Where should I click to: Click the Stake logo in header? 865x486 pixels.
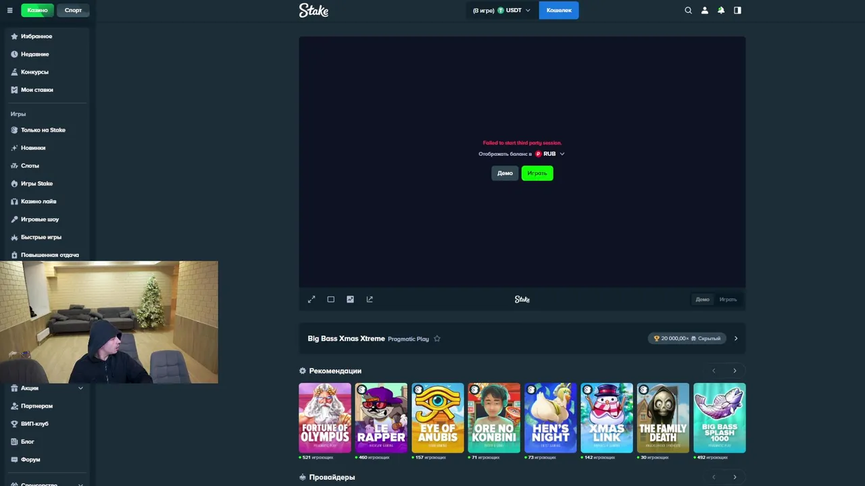click(314, 10)
